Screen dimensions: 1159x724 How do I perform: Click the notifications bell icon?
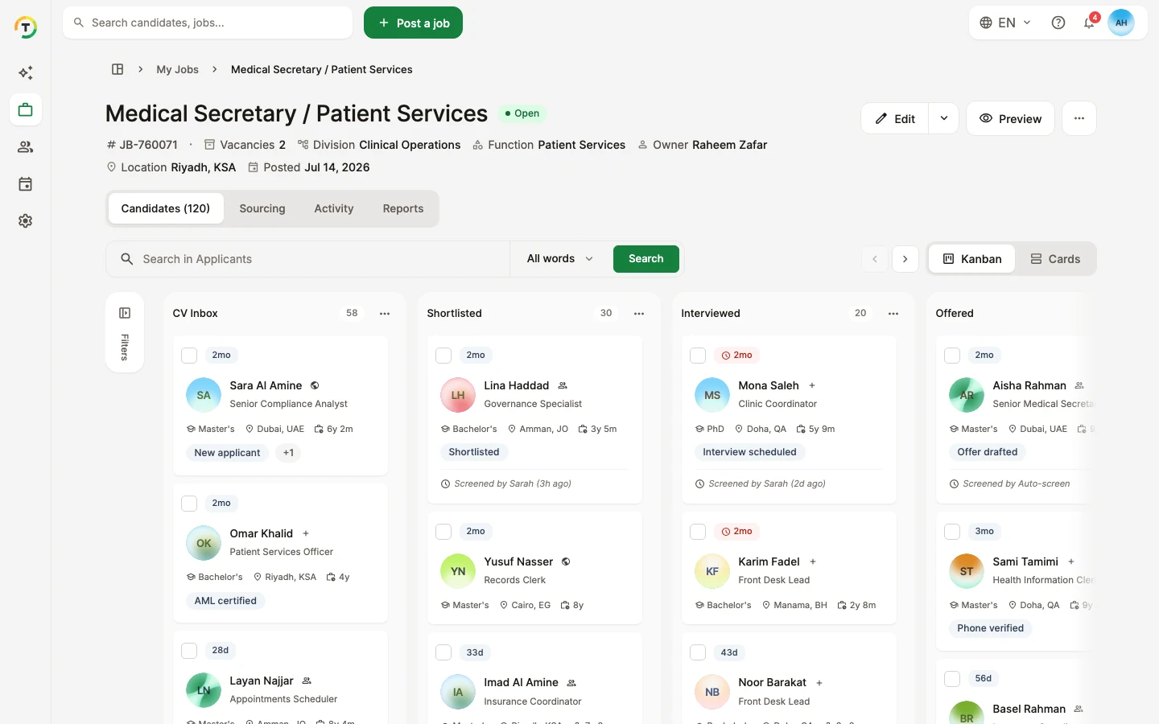[1089, 23]
